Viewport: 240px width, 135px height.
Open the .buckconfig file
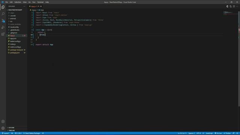click(14, 27)
